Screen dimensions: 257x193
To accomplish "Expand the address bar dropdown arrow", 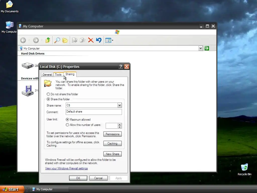I will click(201, 48).
